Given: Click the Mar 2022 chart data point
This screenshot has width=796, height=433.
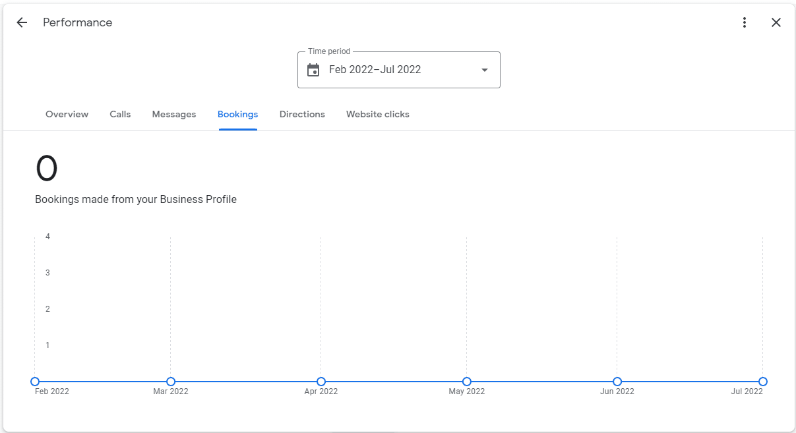Looking at the screenshot, I should [x=171, y=382].
